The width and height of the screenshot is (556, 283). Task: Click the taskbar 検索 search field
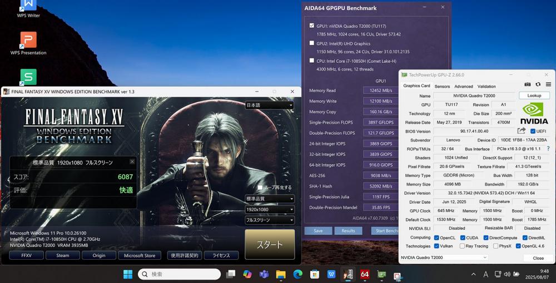pos(179,274)
